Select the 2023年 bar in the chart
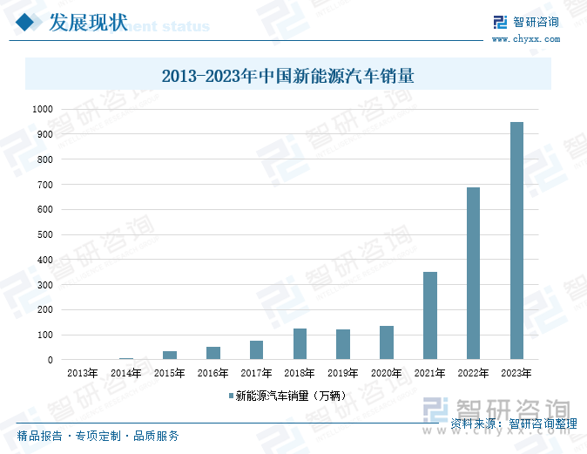Viewport: 587px width, 454px height. (x=517, y=241)
